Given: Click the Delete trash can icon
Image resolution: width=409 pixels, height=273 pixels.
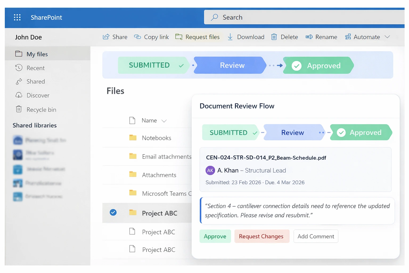Looking at the screenshot, I should tap(274, 37).
